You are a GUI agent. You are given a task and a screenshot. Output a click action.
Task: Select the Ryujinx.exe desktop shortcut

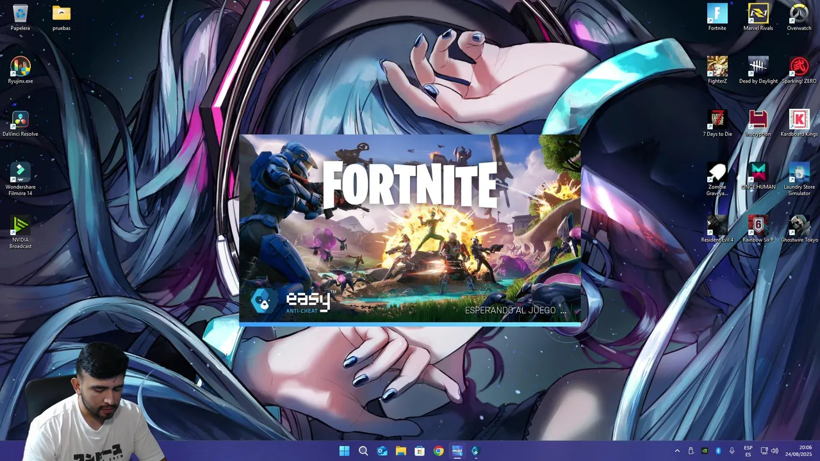(20, 70)
